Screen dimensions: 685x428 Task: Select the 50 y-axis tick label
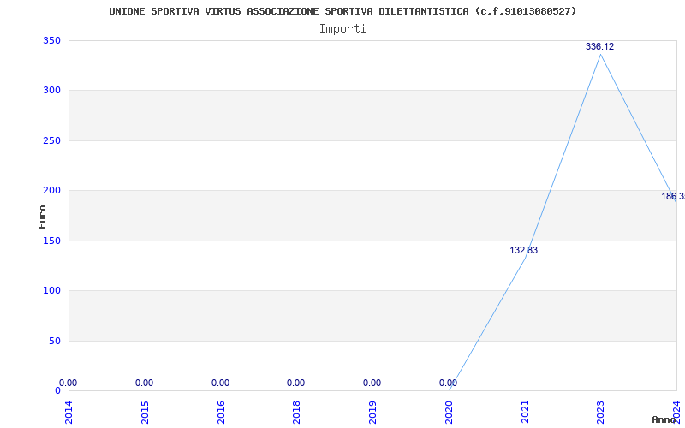point(55,341)
